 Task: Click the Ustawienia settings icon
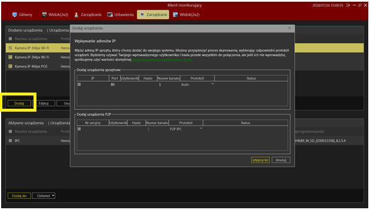pyautogui.click(x=110, y=14)
